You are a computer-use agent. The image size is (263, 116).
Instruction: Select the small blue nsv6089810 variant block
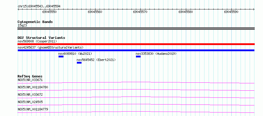coord(61,57)
